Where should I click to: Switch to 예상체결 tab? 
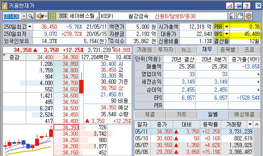point(244,115)
